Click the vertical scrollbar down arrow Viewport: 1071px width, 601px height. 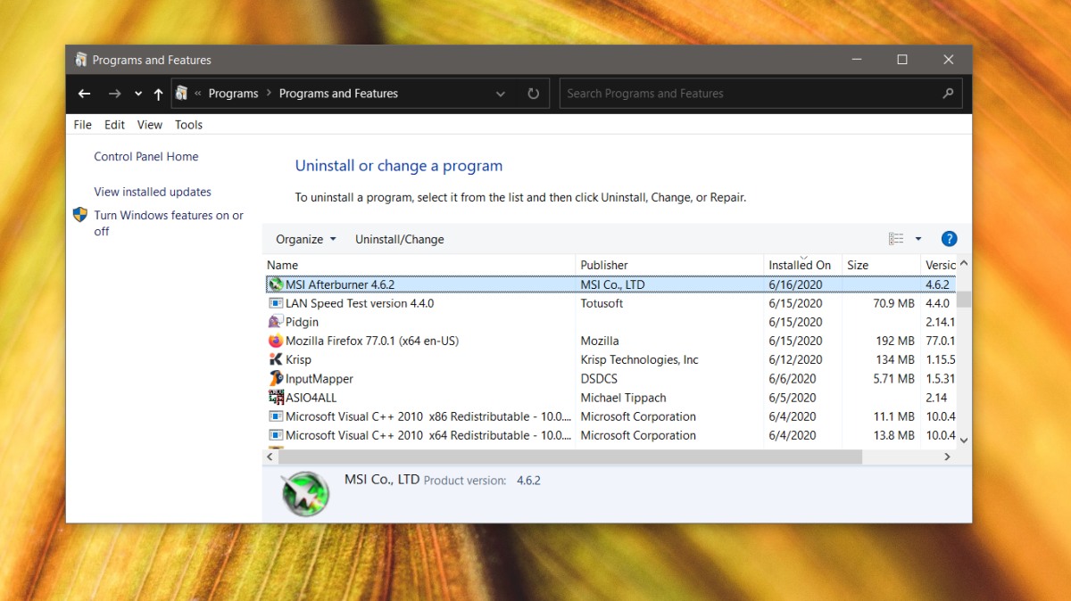[964, 440]
